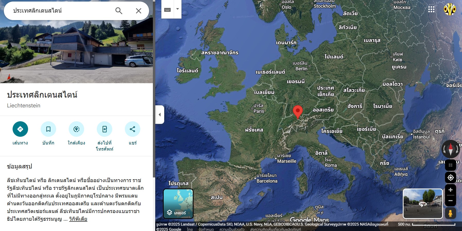Clear the search with the X icon
Viewport: 462px width, 231px height.
point(138,11)
